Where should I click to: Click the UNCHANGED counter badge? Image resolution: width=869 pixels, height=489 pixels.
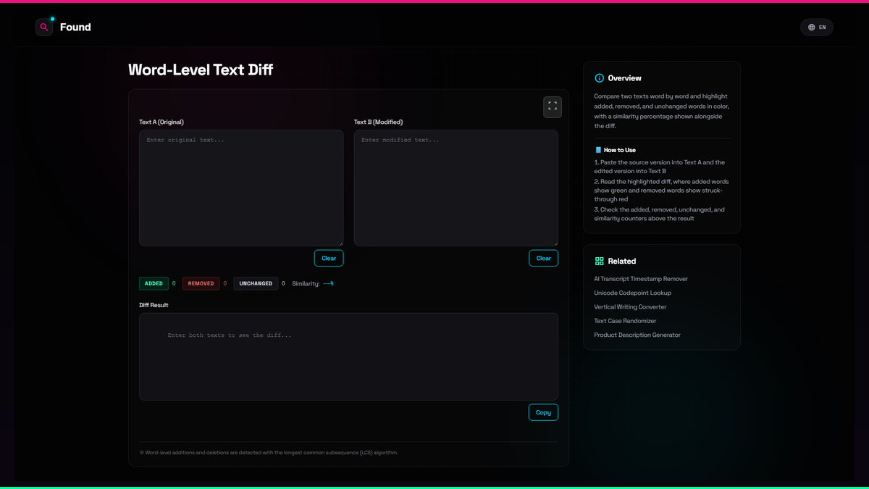(256, 283)
